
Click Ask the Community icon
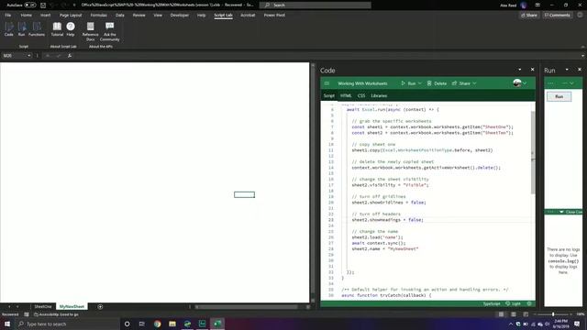pos(110,31)
